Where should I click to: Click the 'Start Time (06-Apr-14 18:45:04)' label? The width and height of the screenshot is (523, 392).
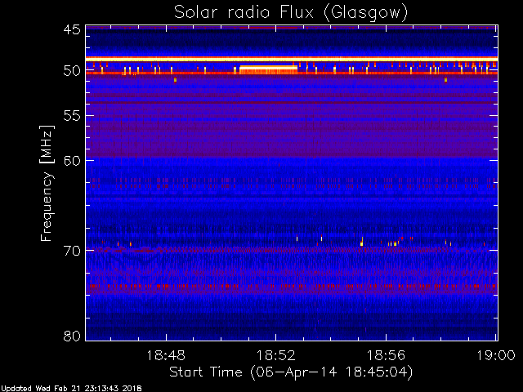tap(291, 372)
